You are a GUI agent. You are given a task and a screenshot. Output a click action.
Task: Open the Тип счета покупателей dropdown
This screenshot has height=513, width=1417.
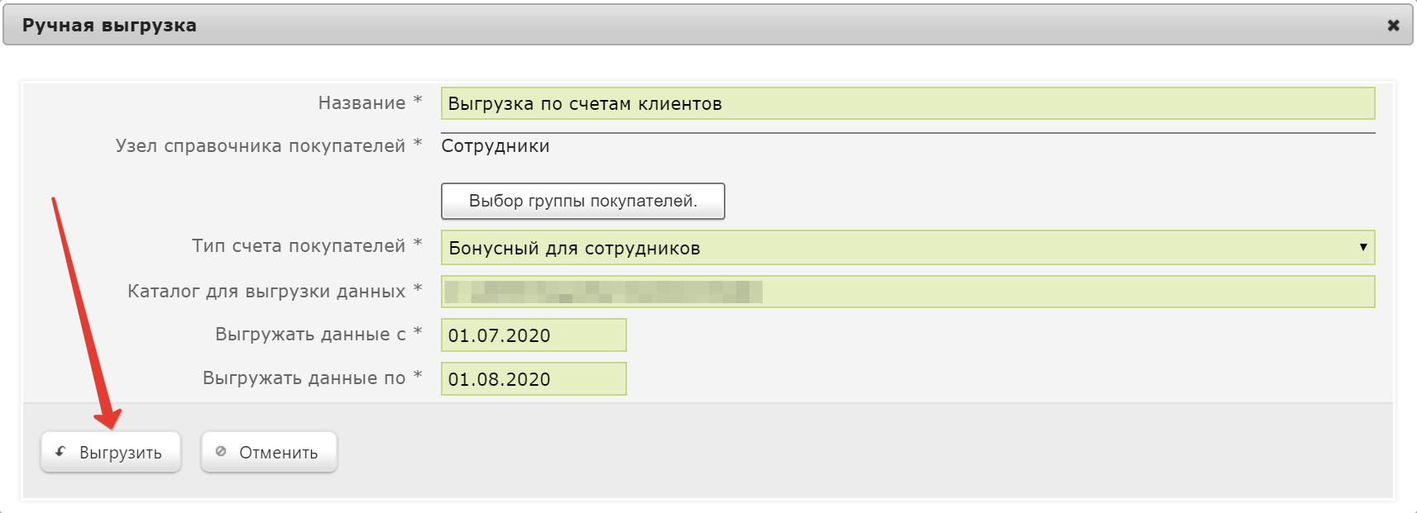pyautogui.click(x=907, y=248)
